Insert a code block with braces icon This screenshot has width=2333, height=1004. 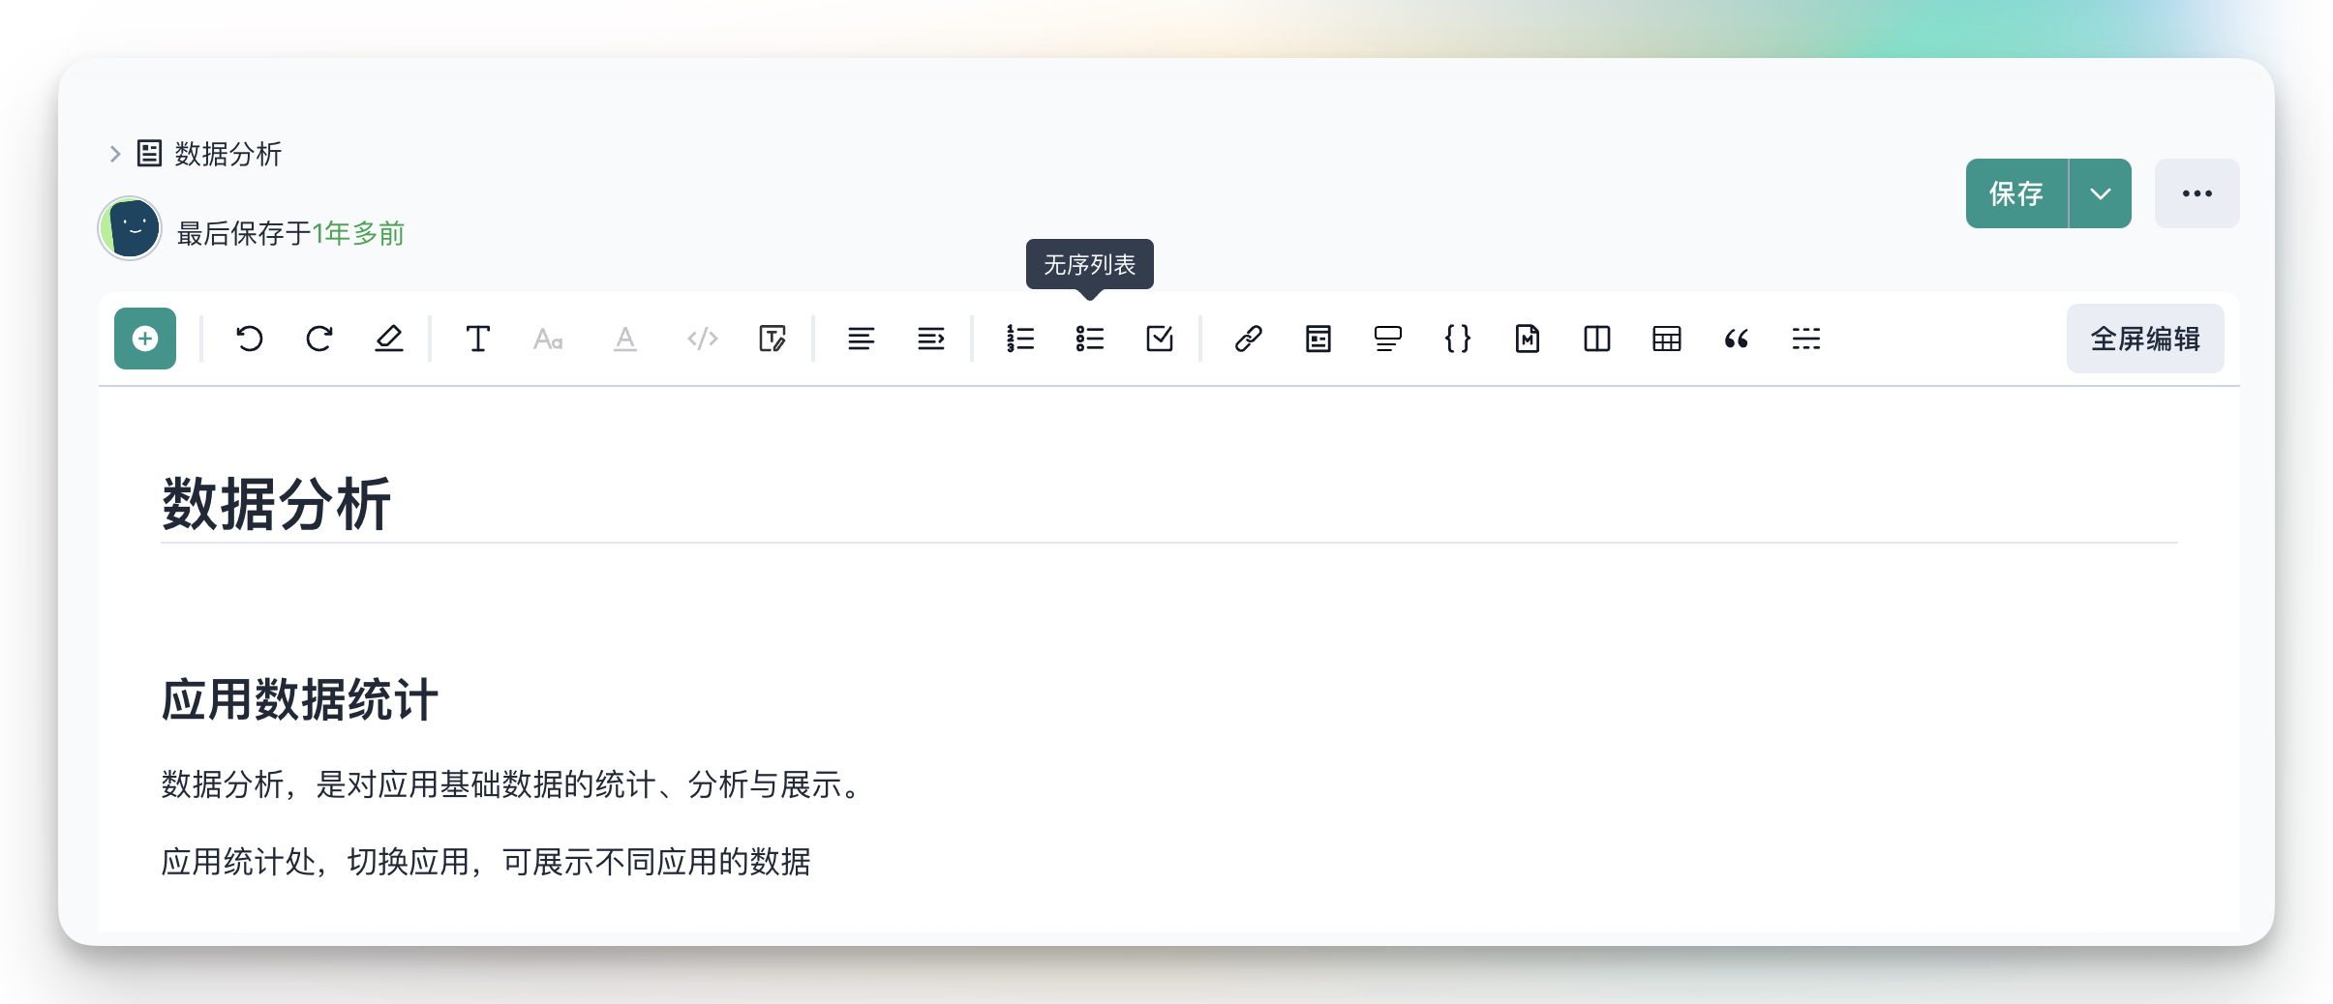[x=1458, y=339]
